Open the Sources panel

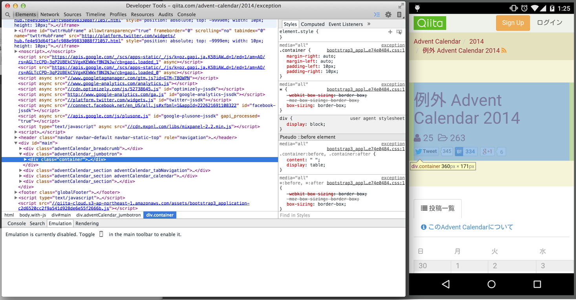pos(73,14)
